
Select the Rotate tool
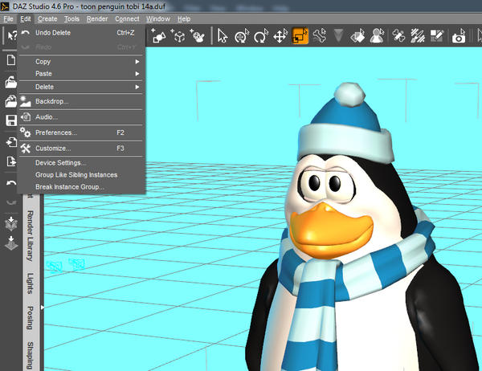(x=261, y=36)
